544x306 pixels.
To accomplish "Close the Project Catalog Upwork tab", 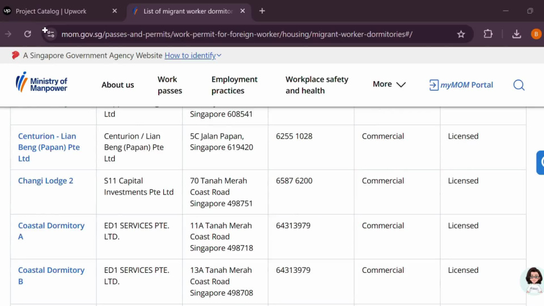I will coord(114,11).
